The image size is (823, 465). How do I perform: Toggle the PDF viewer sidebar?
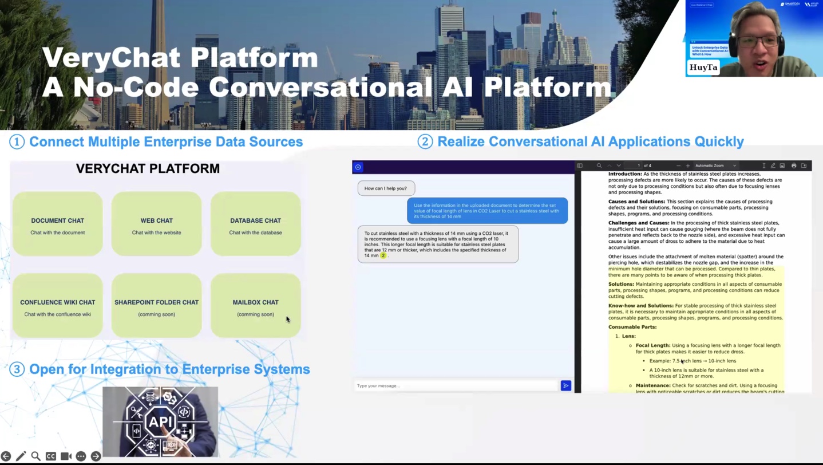click(580, 165)
